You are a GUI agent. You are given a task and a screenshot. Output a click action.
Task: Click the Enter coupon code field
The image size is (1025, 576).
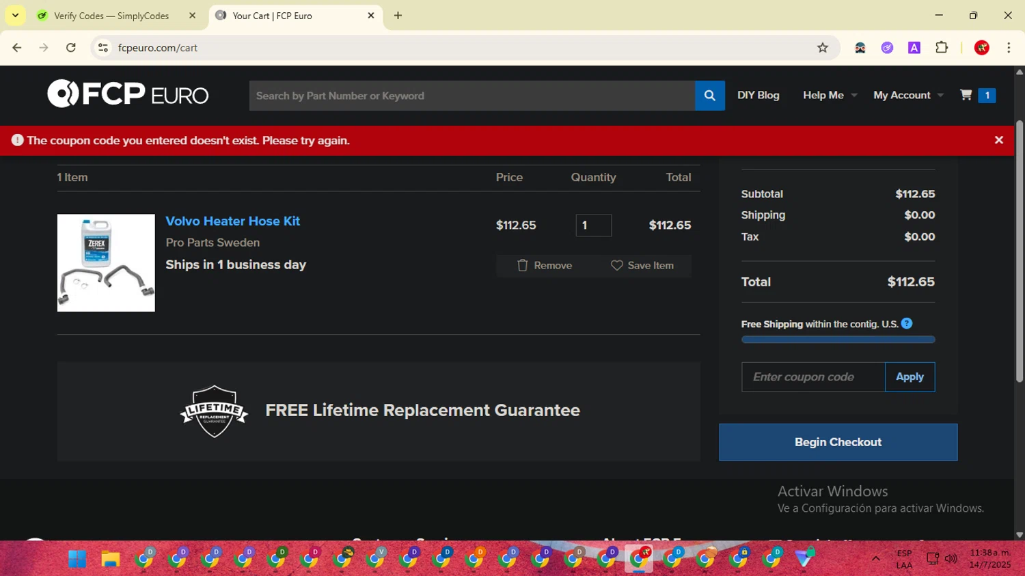tap(812, 377)
